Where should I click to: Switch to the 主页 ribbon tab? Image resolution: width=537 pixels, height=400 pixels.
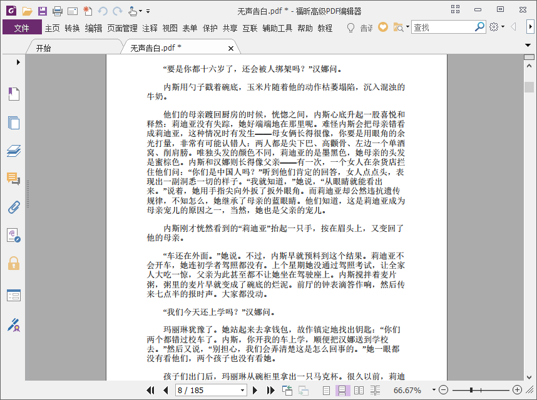pos(52,28)
